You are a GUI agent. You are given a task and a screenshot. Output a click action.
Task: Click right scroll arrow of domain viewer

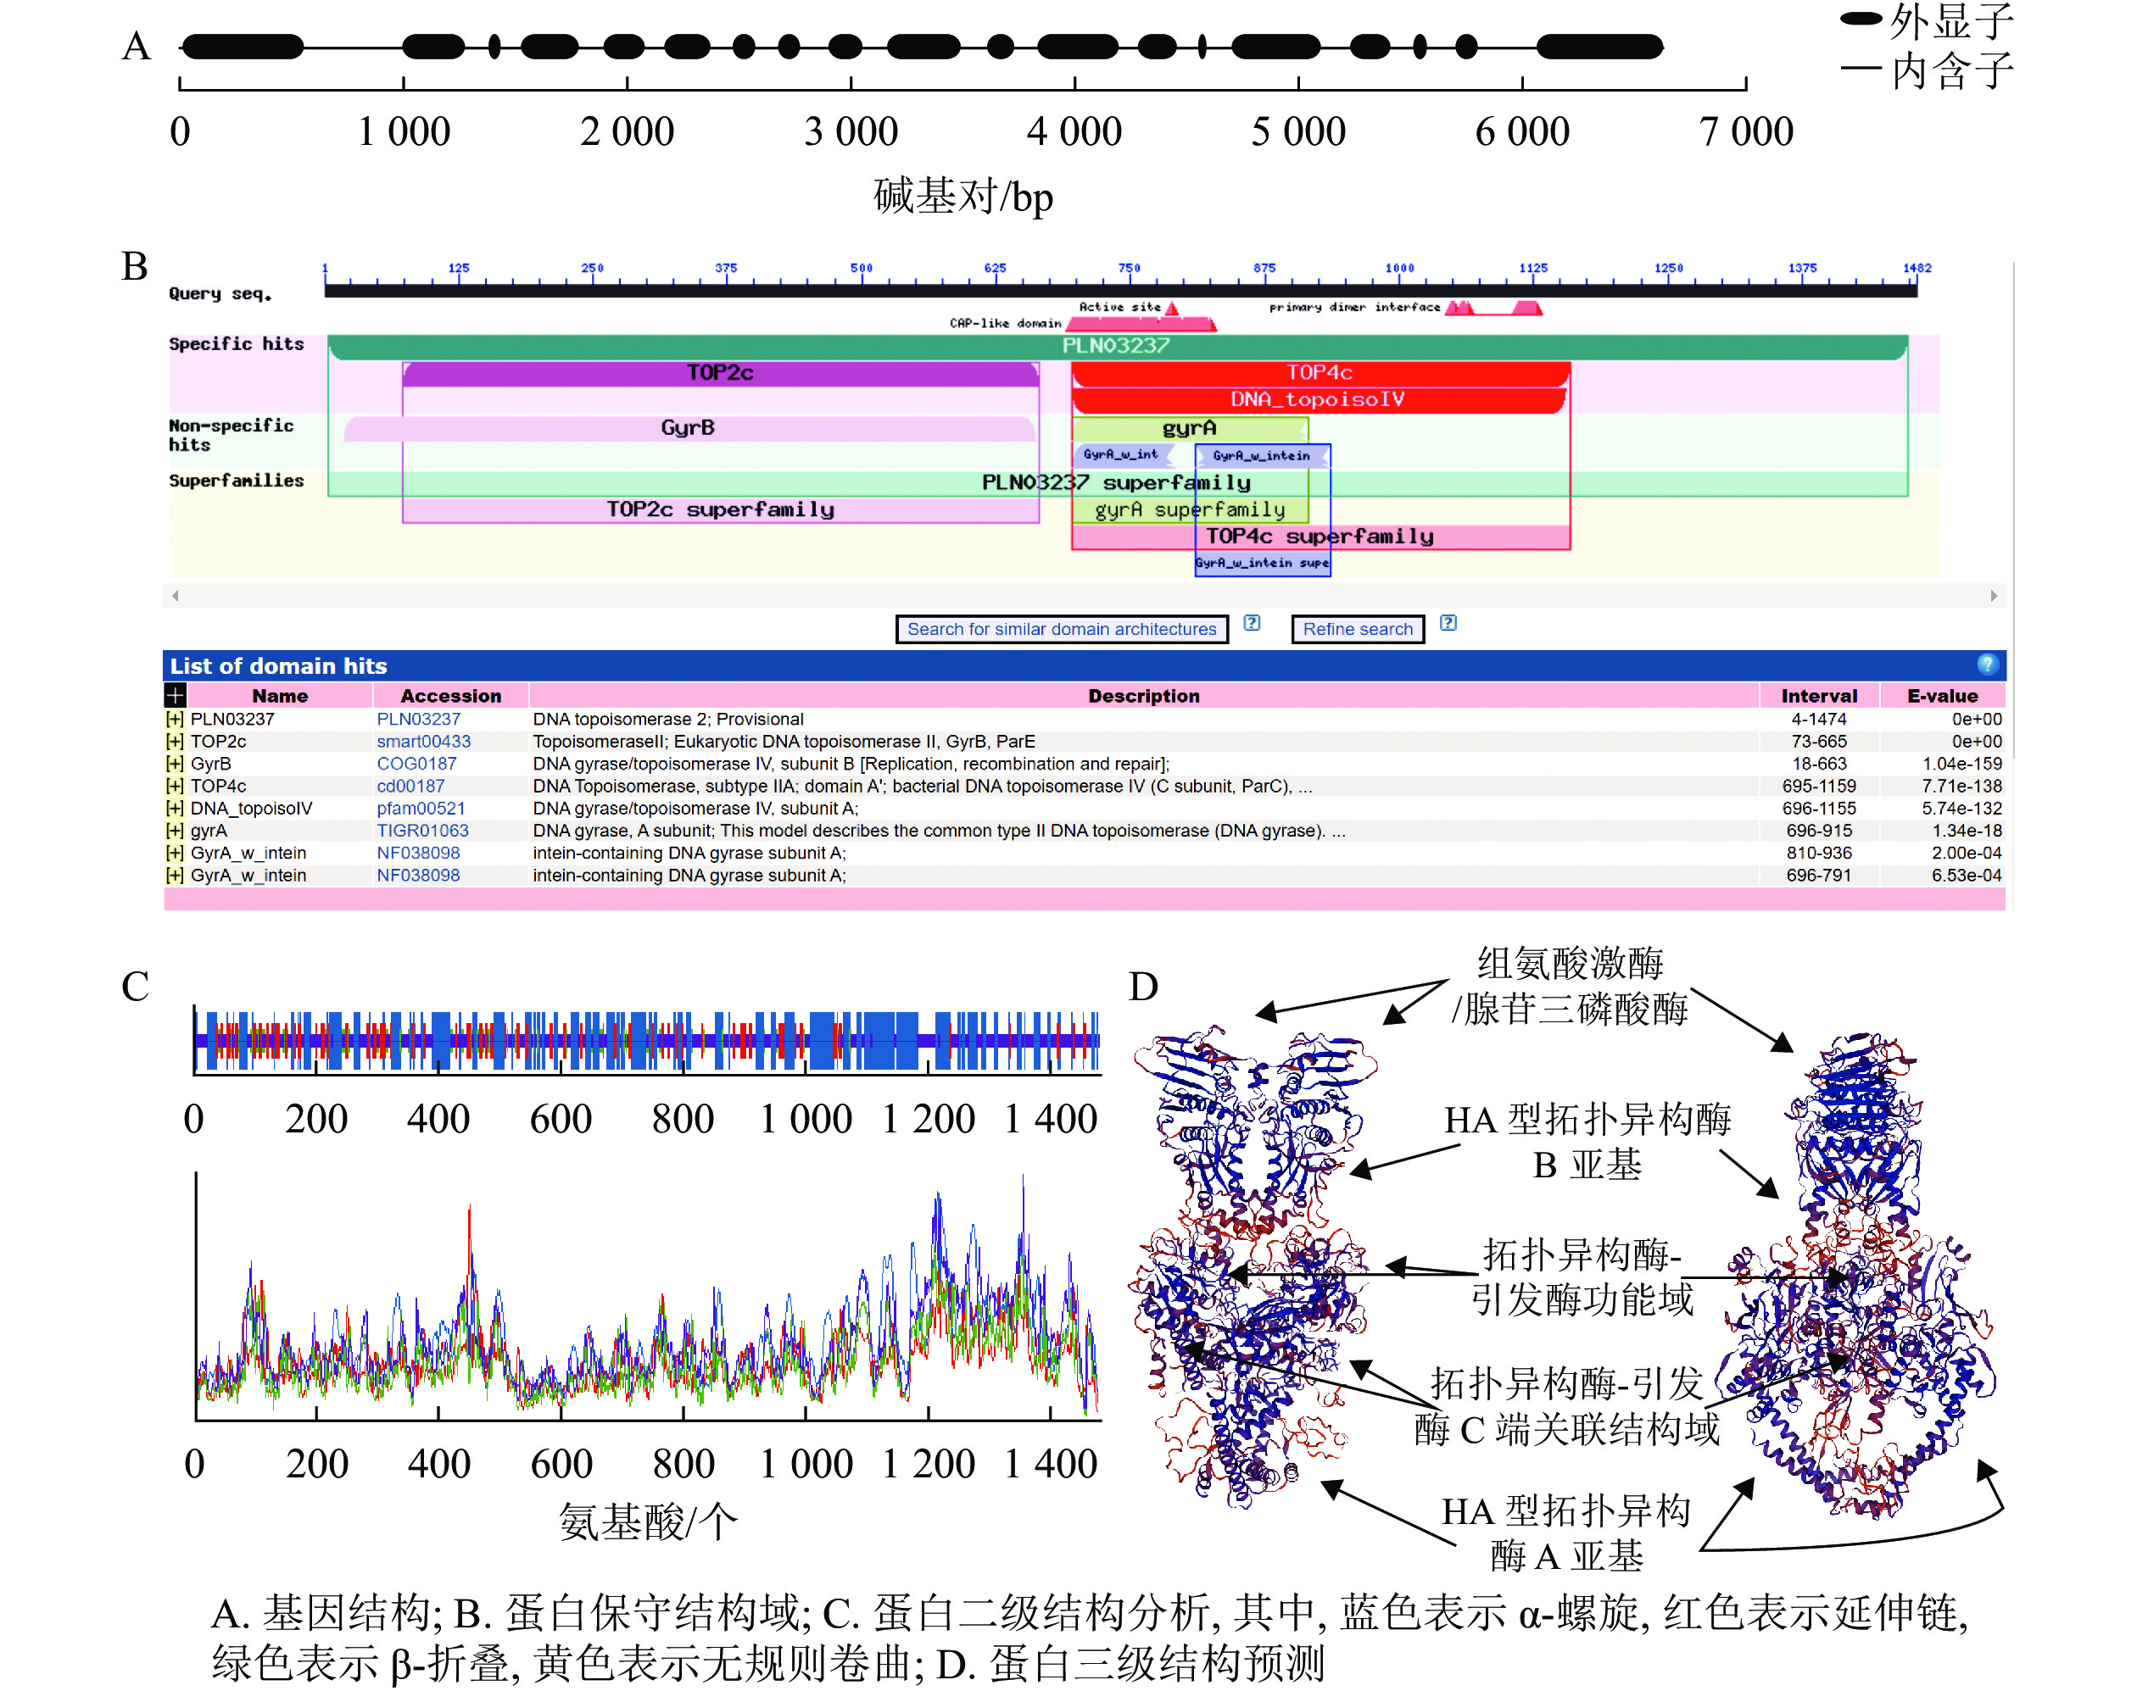(1994, 595)
